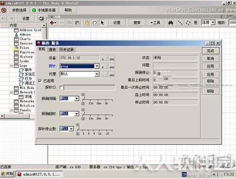
Task: Click the binoculars find icon
Action: [x=171, y=23]
